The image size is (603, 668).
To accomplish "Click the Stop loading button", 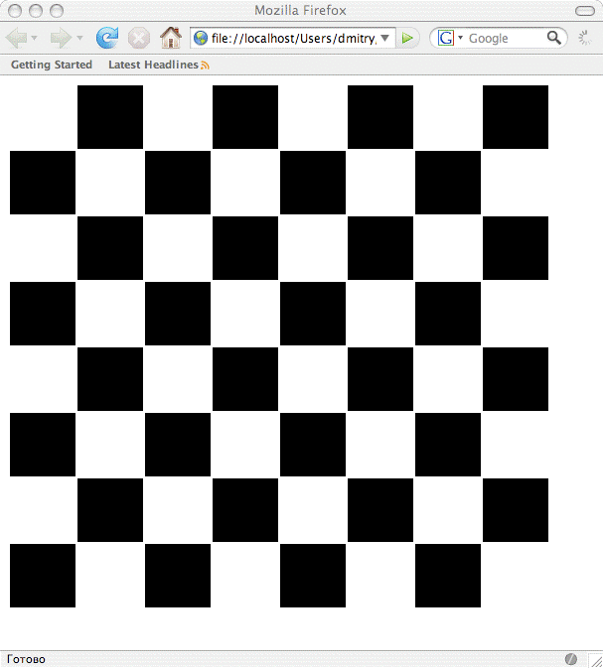I will pos(139,38).
